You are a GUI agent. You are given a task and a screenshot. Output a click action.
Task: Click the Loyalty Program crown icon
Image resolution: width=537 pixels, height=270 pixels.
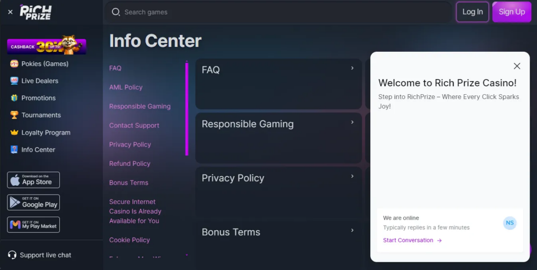coord(14,132)
